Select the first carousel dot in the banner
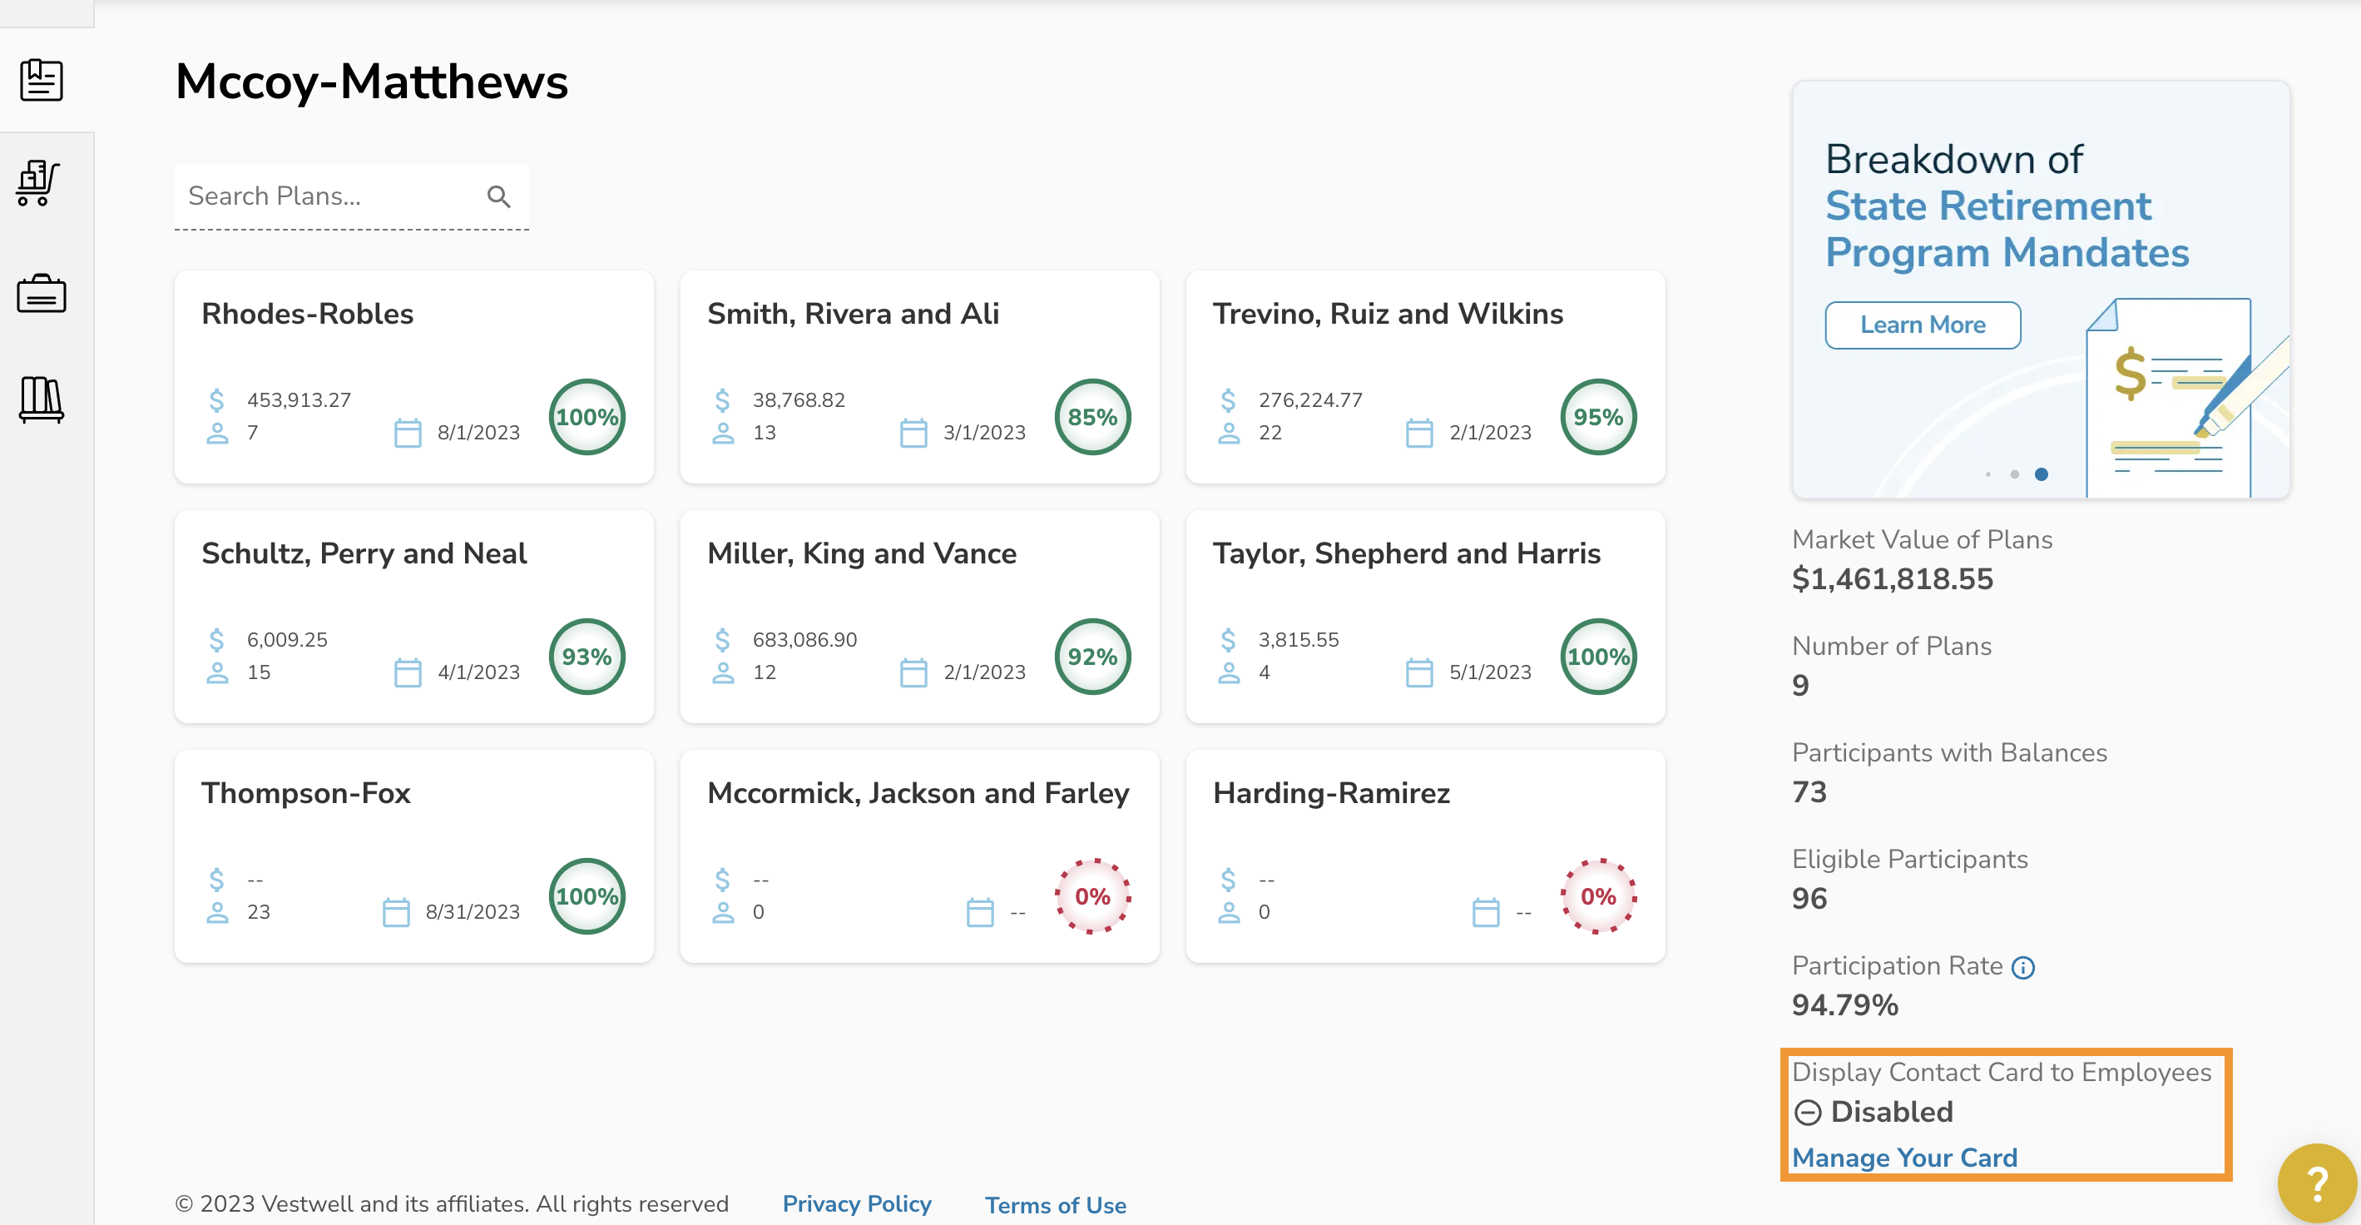2361x1225 pixels. [x=1989, y=474]
